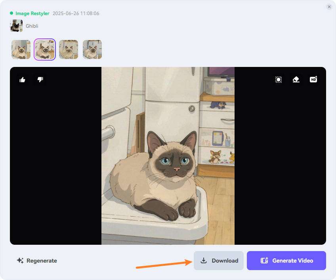Select the highlighted second result thumbnail
336x280 pixels.
pos(45,50)
